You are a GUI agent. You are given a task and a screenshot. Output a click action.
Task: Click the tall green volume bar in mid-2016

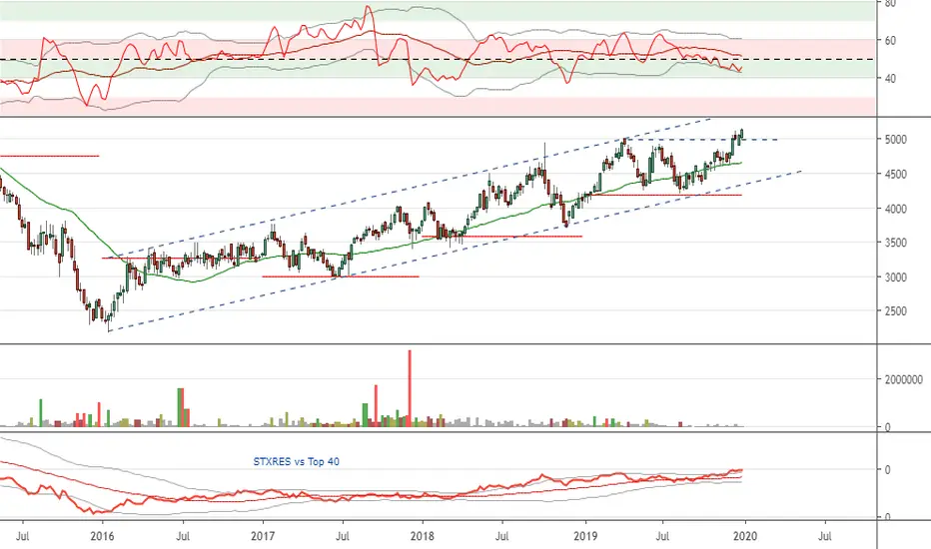pos(181,407)
